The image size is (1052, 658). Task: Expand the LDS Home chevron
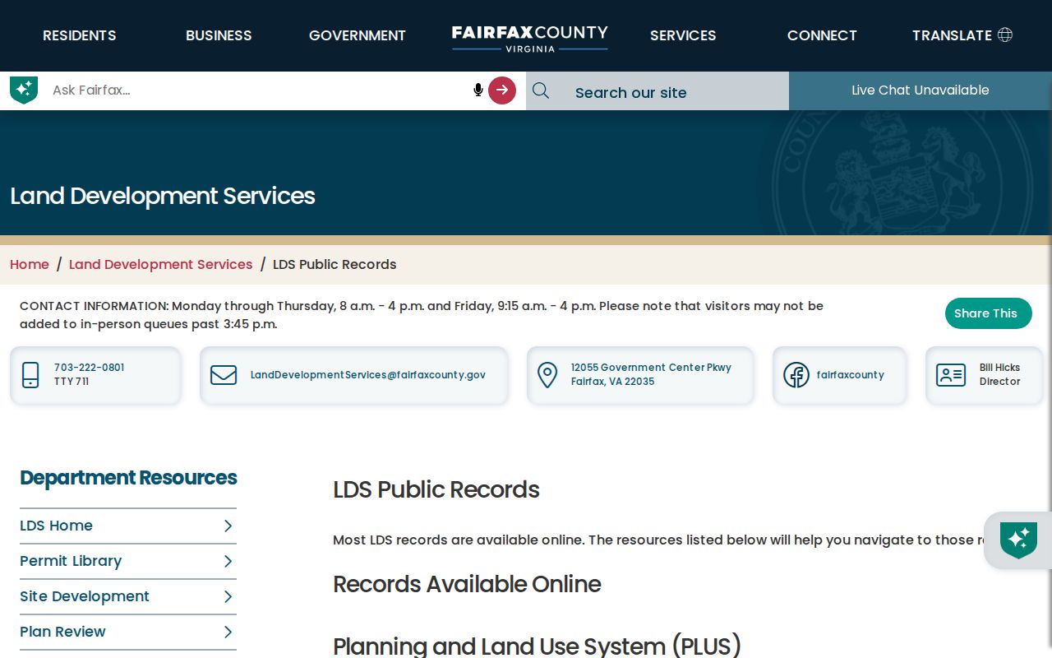coord(228,526)
